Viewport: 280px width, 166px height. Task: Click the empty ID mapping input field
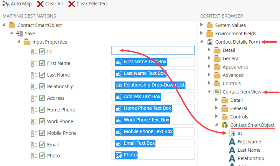(x=153, y=51)
